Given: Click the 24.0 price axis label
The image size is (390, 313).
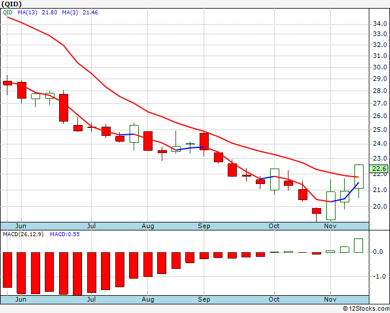Looking at the screenshot, I should pyautogui.click(x=380, y=144).
